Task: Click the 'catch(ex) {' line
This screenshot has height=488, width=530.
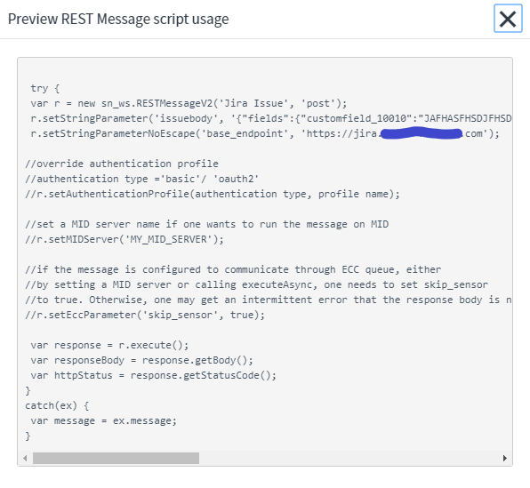Action: click(57, 406)
